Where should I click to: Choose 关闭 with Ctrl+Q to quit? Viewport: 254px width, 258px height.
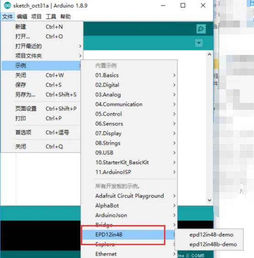41,146
